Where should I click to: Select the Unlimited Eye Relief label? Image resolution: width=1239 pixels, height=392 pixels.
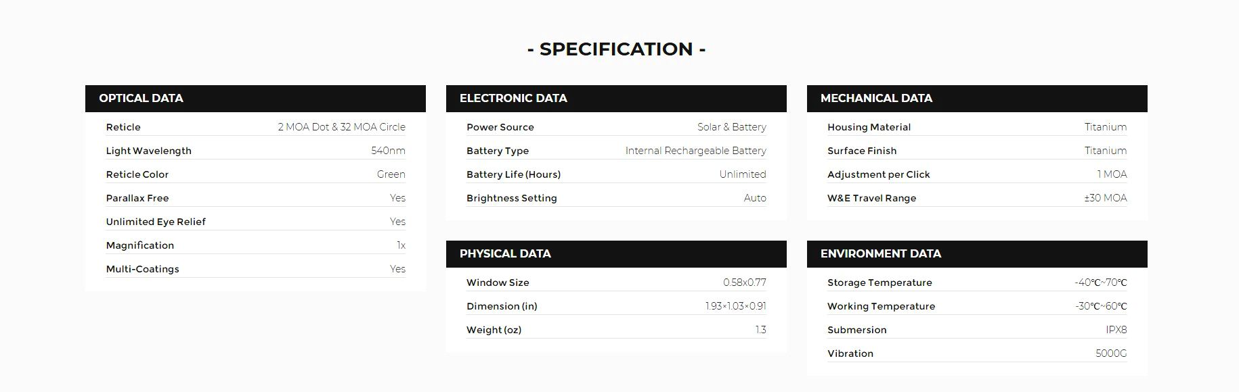point(156,222)
